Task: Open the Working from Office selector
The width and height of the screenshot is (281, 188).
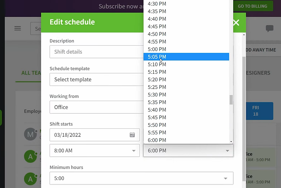Action: coord(97,107)
